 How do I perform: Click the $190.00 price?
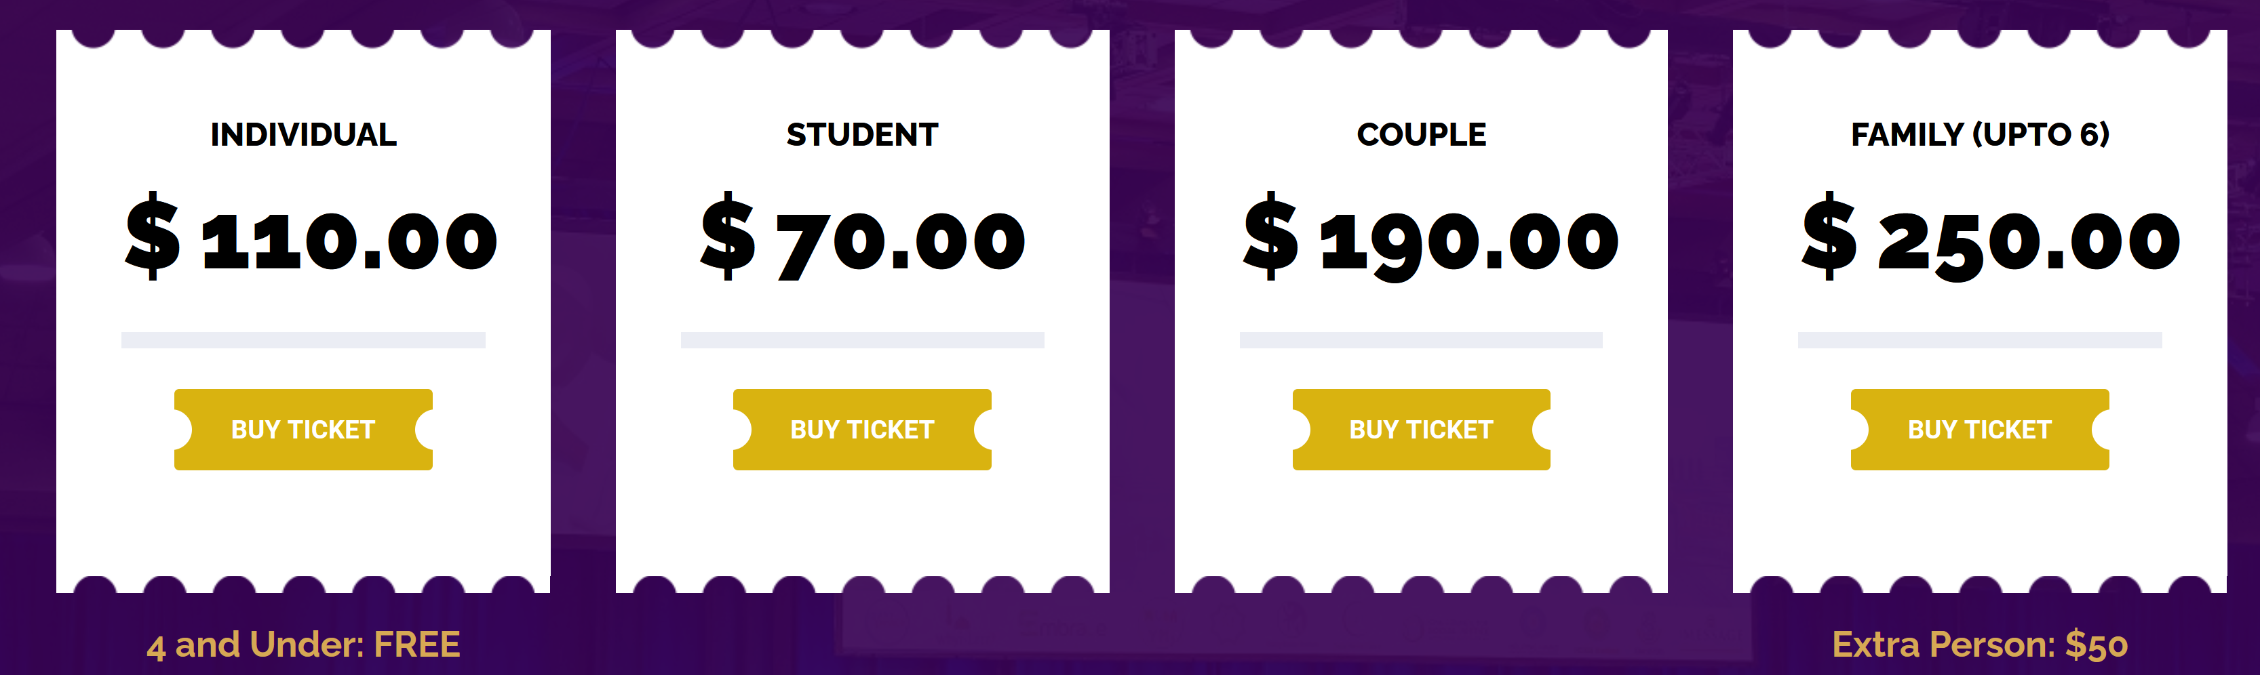1431,237
